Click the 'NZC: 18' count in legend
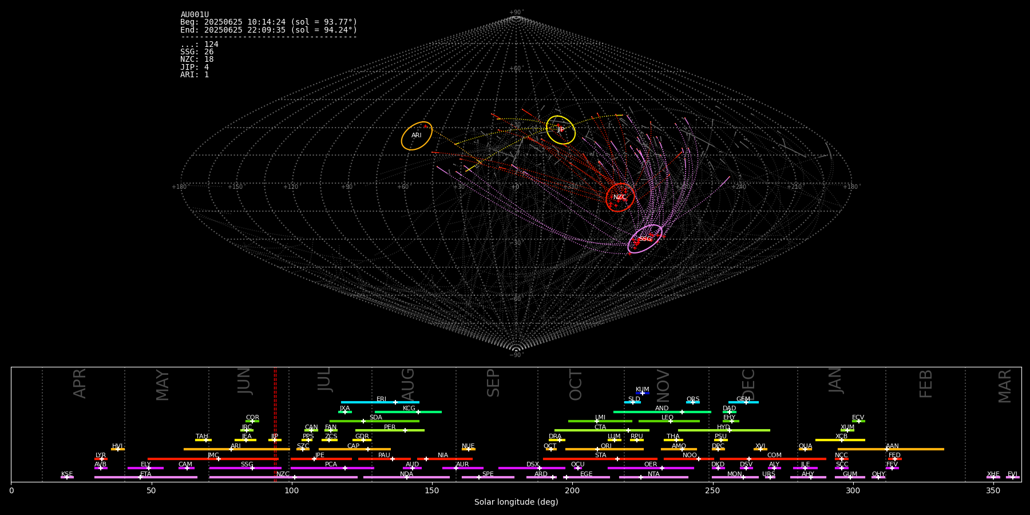Screen dimensions: 1030x515 [197, 60]
